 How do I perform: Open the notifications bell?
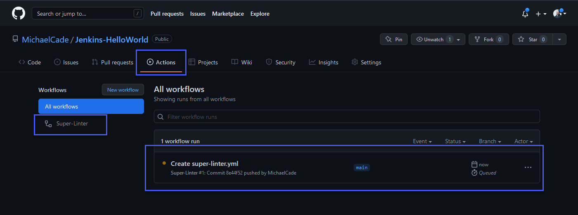pos(525,14)
